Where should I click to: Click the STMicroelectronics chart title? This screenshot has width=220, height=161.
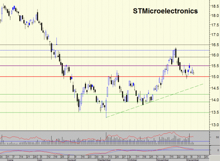pyautogui.click(x=165, y=11)
